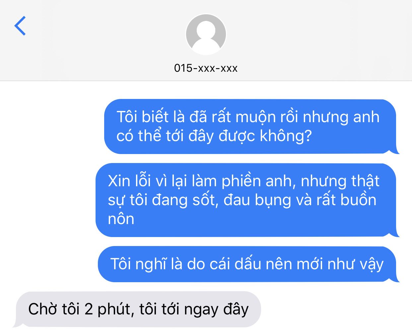The height and width of the screenshot is (335, 412).
Task: Select the message starting "Tôi biết là"
Action: (250, 126)
